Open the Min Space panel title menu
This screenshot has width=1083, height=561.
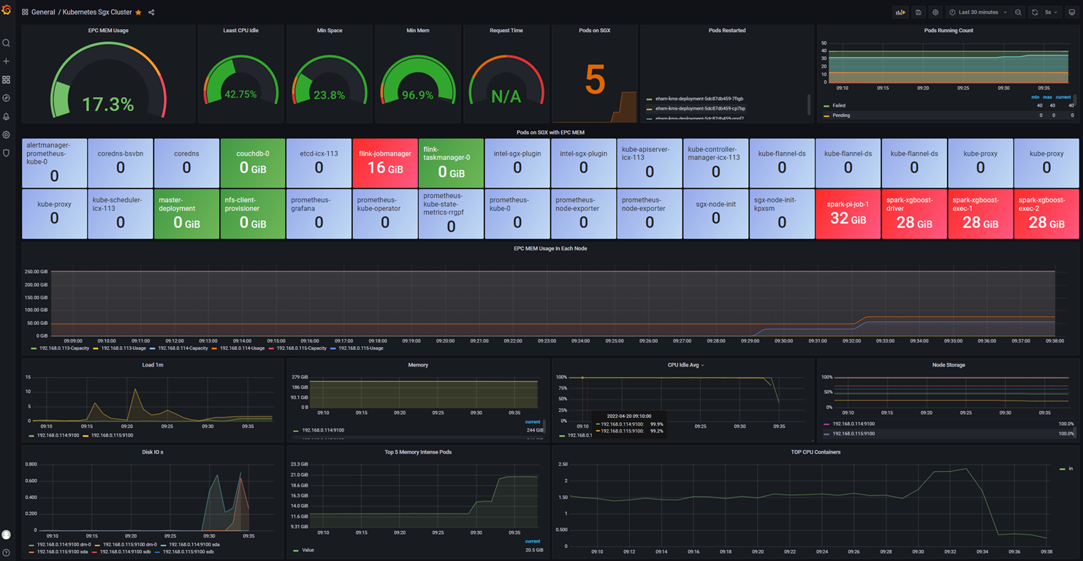[330, 31]
